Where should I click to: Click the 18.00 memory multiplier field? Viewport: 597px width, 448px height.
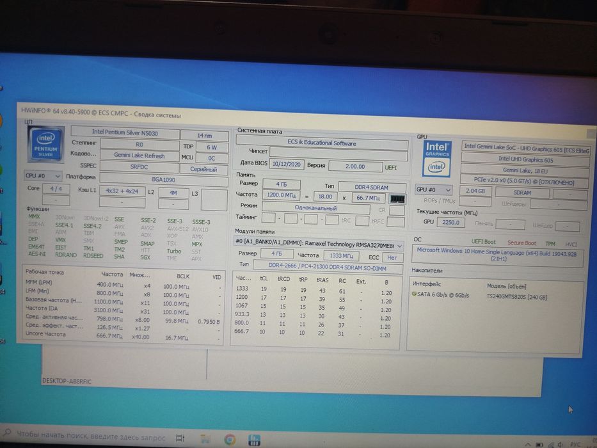click(325, 196)
